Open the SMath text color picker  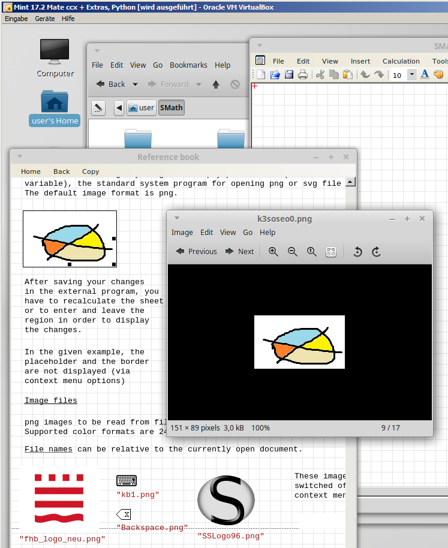(425, 75)
